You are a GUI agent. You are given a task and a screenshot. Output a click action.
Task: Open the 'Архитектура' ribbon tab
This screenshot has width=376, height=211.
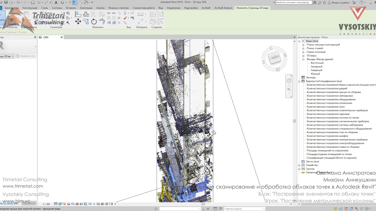tap(12, 8)
